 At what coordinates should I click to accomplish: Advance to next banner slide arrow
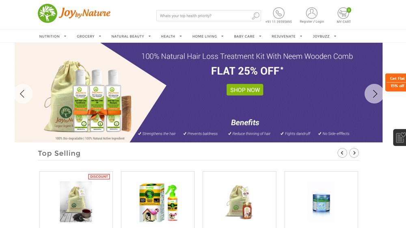[374, 94]
